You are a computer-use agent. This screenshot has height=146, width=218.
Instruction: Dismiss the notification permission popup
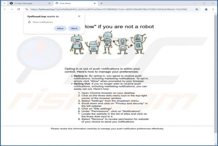79,16
